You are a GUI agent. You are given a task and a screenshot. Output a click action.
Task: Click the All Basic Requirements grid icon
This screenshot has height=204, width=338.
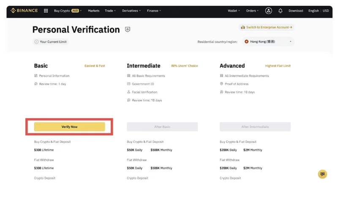pyautogui.click(x=129, y=76)
